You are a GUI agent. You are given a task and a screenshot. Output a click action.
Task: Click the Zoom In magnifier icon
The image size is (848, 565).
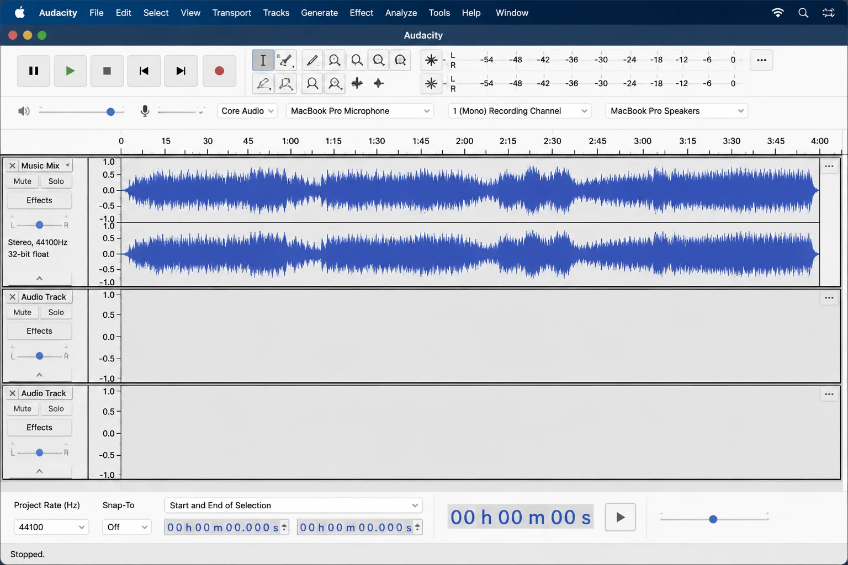tap(335, 60)
